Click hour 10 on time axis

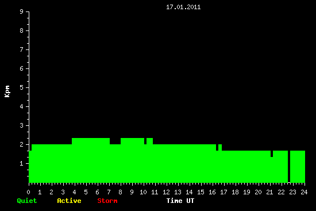[143, 192]
